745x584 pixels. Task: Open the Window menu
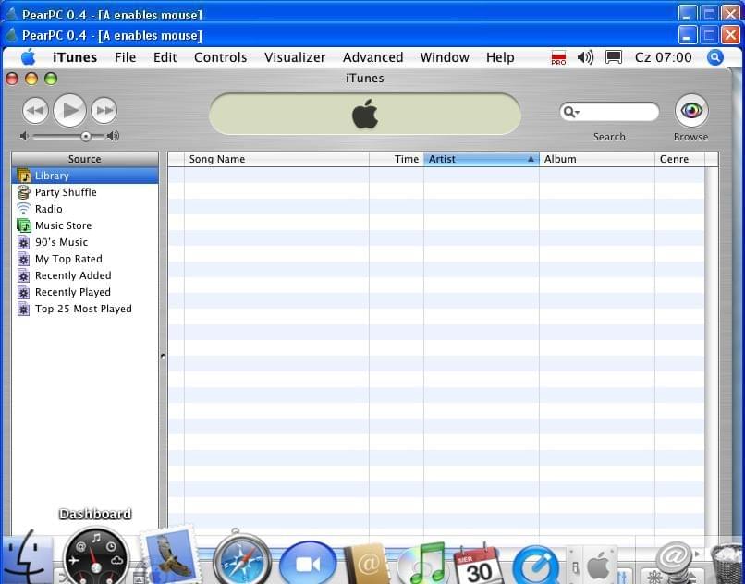click(x=445, y=57)
